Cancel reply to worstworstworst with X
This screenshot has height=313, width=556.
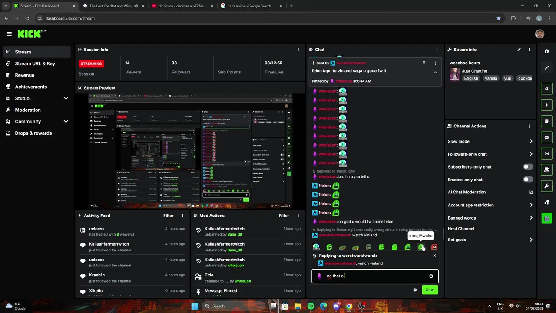click(434, 256)
